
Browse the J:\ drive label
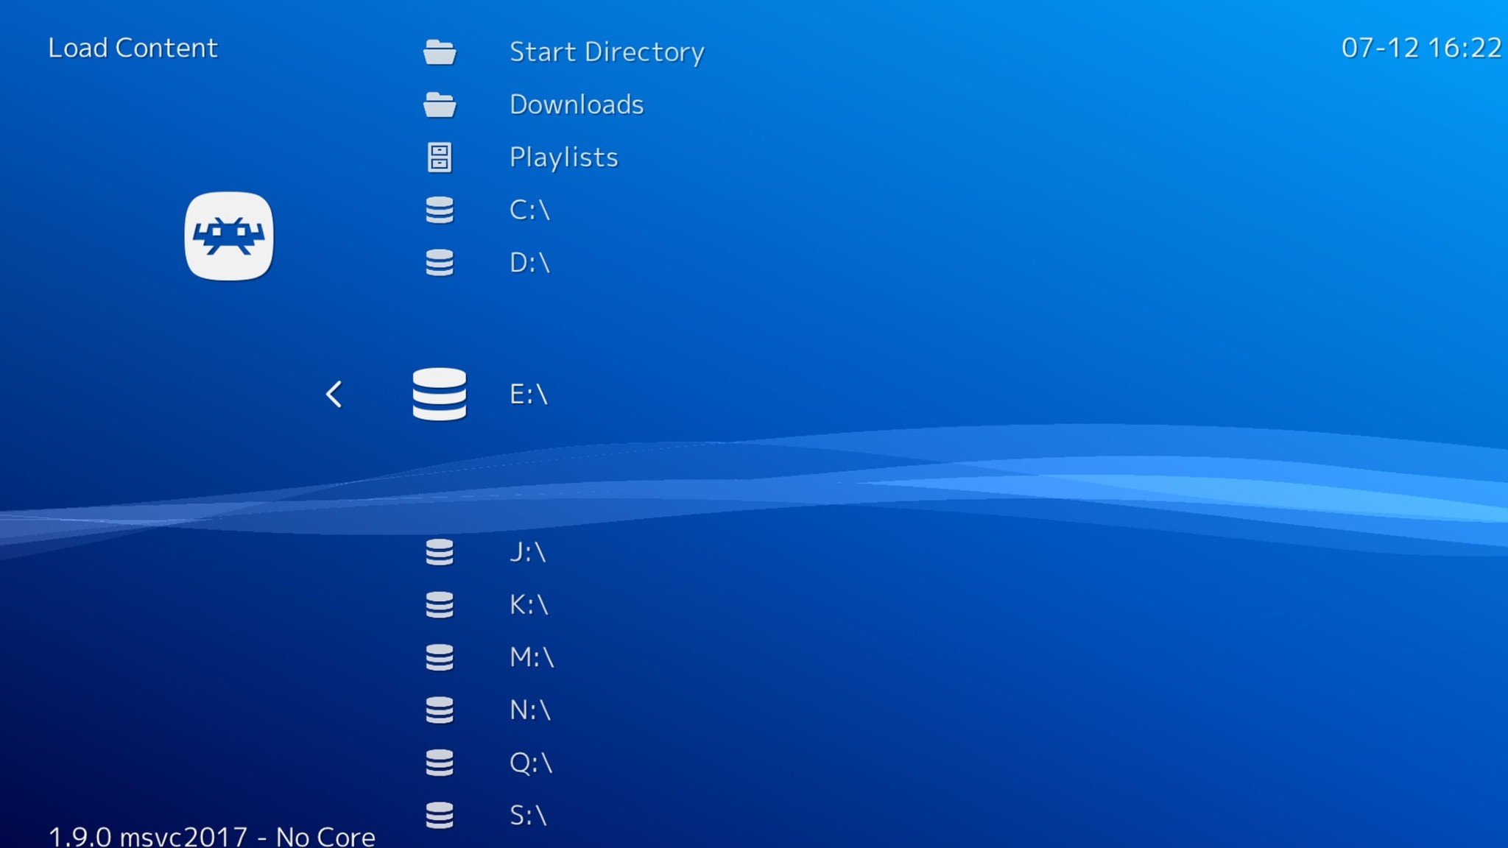click(527, 552)
